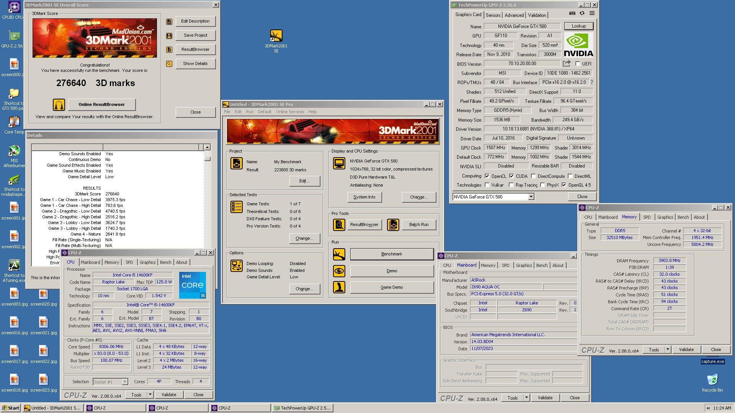Click the Demo eye icon
735x413 pixels.
tap(339, 271)
